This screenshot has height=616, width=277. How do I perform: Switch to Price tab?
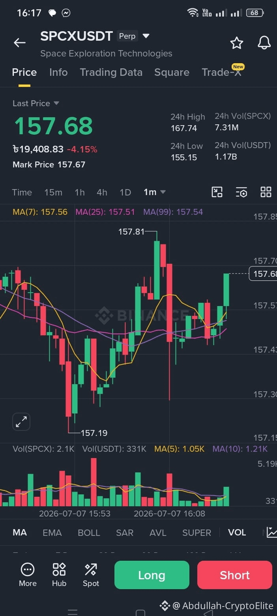pos(24,72)
